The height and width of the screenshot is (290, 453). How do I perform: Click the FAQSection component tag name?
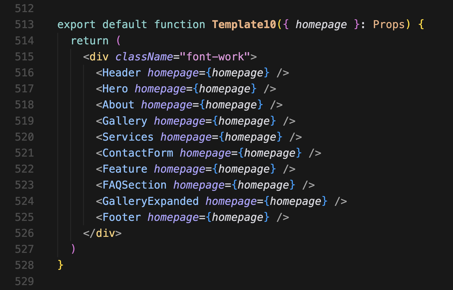point(134,185)
